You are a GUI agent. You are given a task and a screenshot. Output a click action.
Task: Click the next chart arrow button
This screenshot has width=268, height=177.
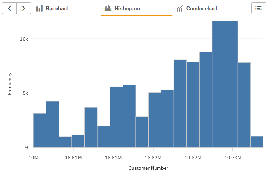[24, 8]
